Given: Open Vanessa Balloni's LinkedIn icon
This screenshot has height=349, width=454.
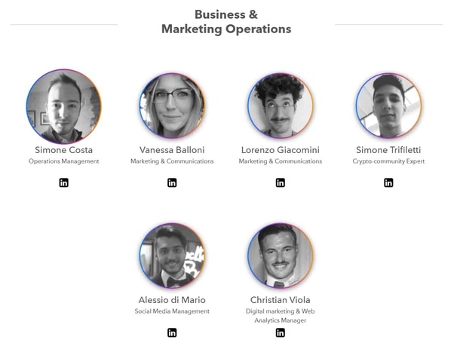Looking at the screenshot, I should pos(172,182).
